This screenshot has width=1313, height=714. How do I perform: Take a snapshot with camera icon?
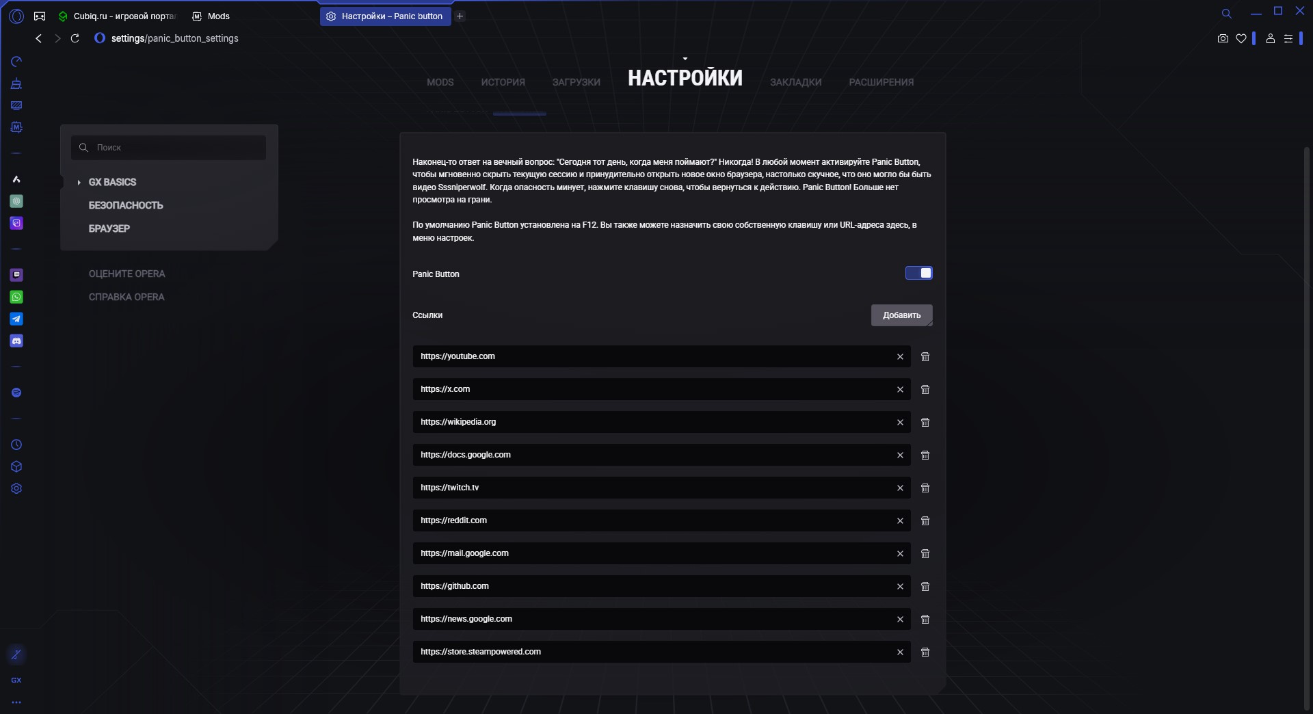pyautogui.click(x=1223, y=38)
